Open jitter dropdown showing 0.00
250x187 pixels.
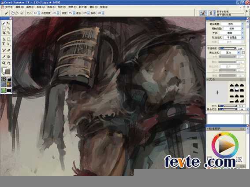(103, 13)
